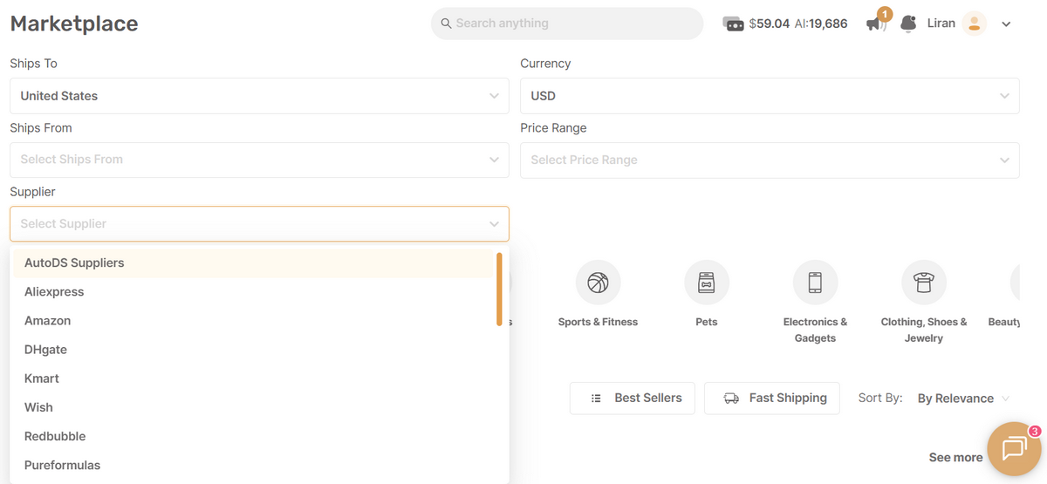Open the Sort By Relevance dropdown
Screen dimensions: 1047x484
click(963, 399)
